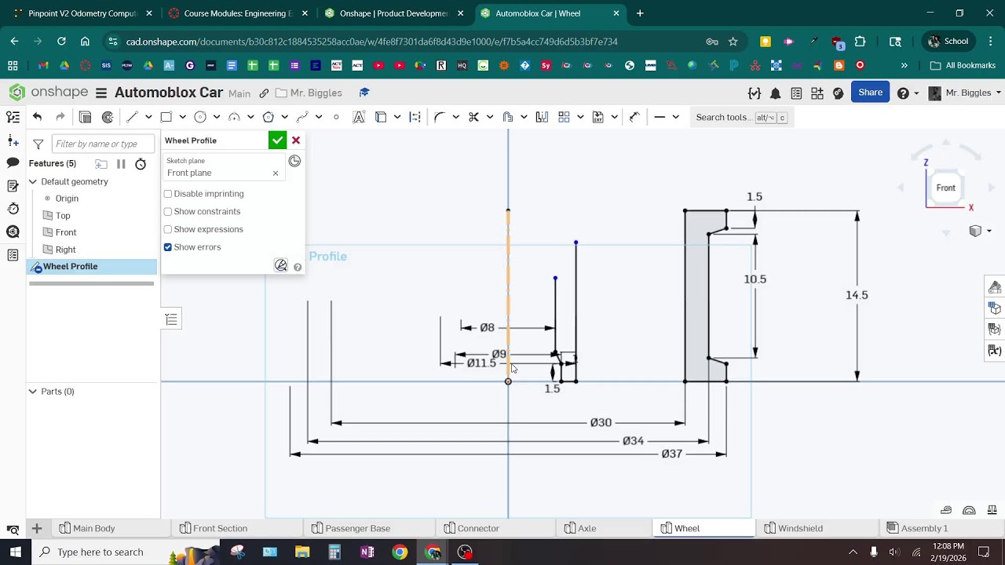
Task: Clear the Front plane sketch plane selection
Action: (276, 173)
